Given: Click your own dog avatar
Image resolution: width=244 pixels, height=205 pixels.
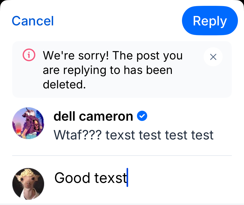Looking at the screenshot, I should click(28, 183).
